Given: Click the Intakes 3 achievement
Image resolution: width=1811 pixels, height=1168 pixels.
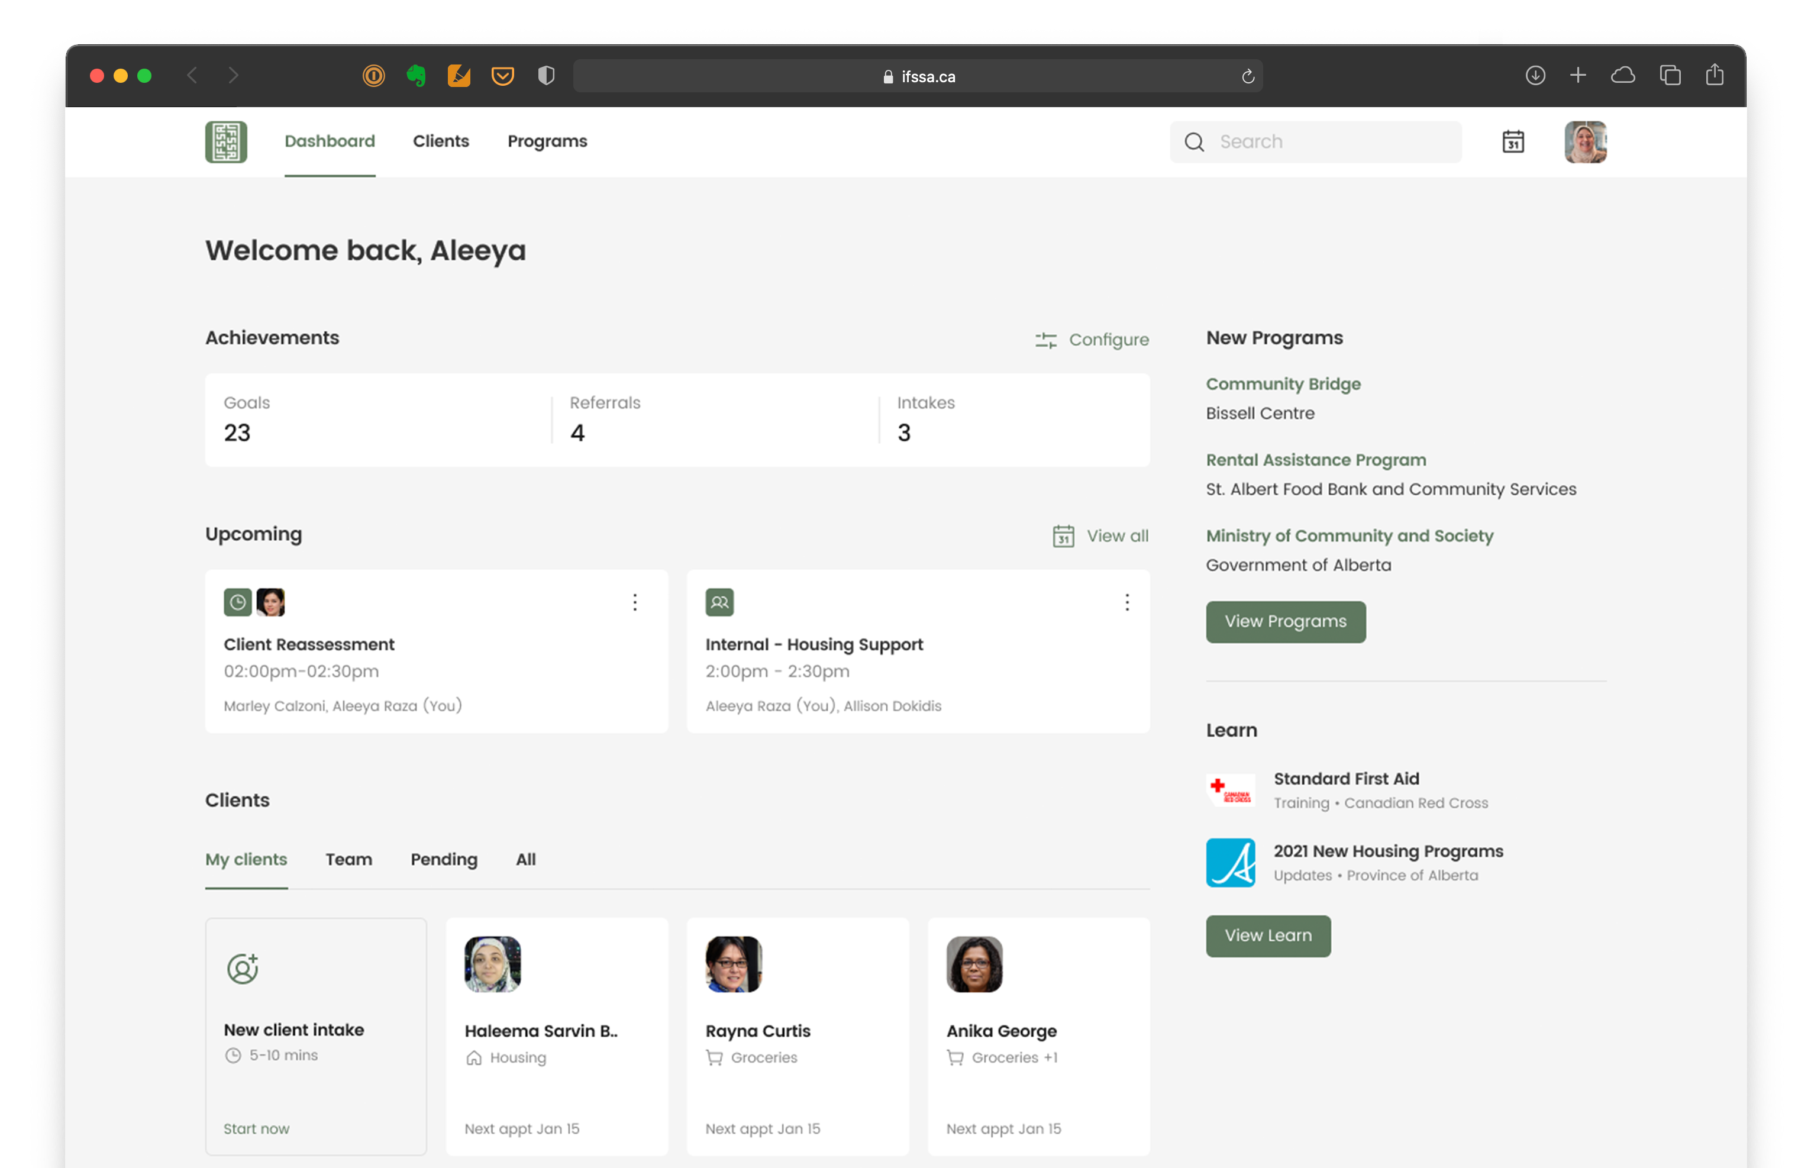Looking at the screenshot, I should tap(925, 419).
